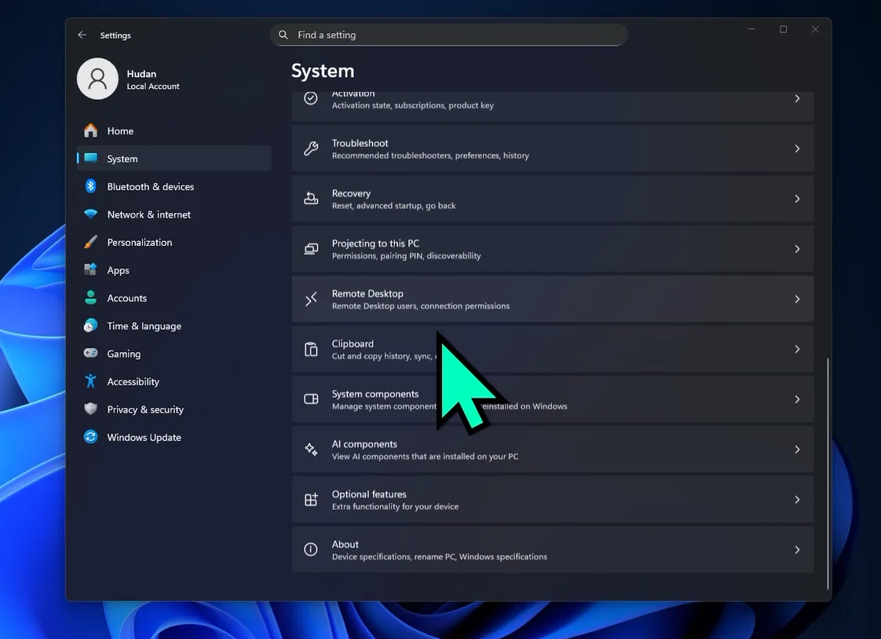Expand the System components row chevron
The image size is (881, 639).
(x=797, y=398)
